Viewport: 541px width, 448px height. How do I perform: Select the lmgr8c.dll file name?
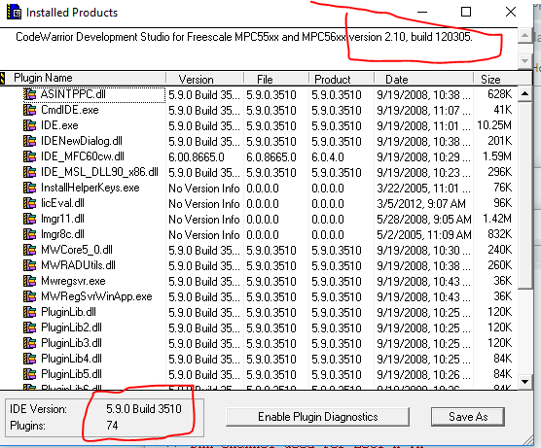pos(62,234)
